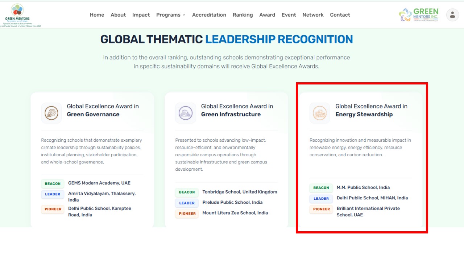Click the Green Governance award icon
The height and width of the screenshot is (261, 464).
click(x=51, y=113)
